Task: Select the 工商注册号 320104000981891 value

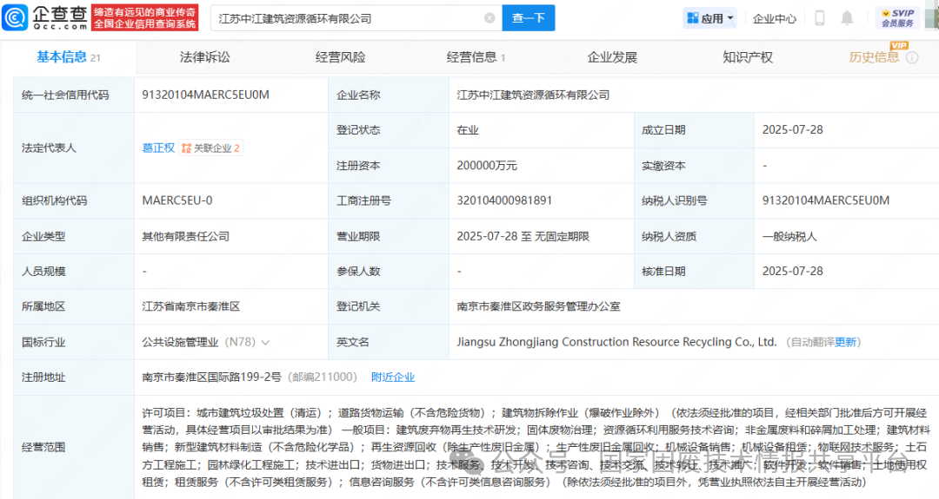Action: click(x=504, y=200)
